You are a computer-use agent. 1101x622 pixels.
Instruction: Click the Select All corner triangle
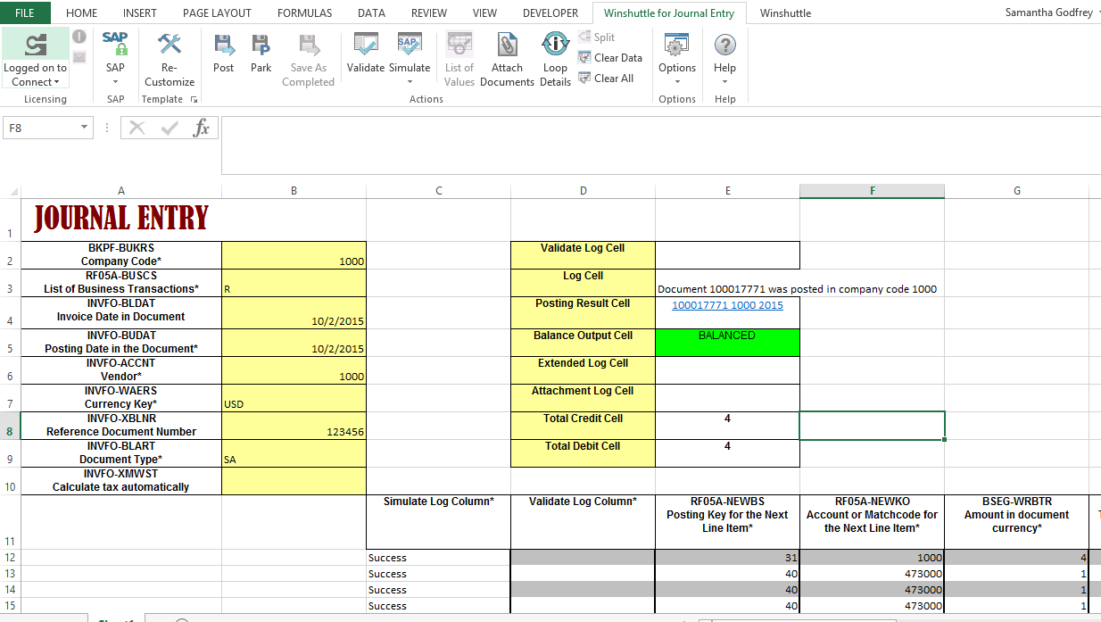(13, 191)
